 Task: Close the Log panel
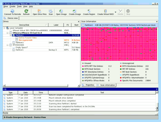[157, 89]
